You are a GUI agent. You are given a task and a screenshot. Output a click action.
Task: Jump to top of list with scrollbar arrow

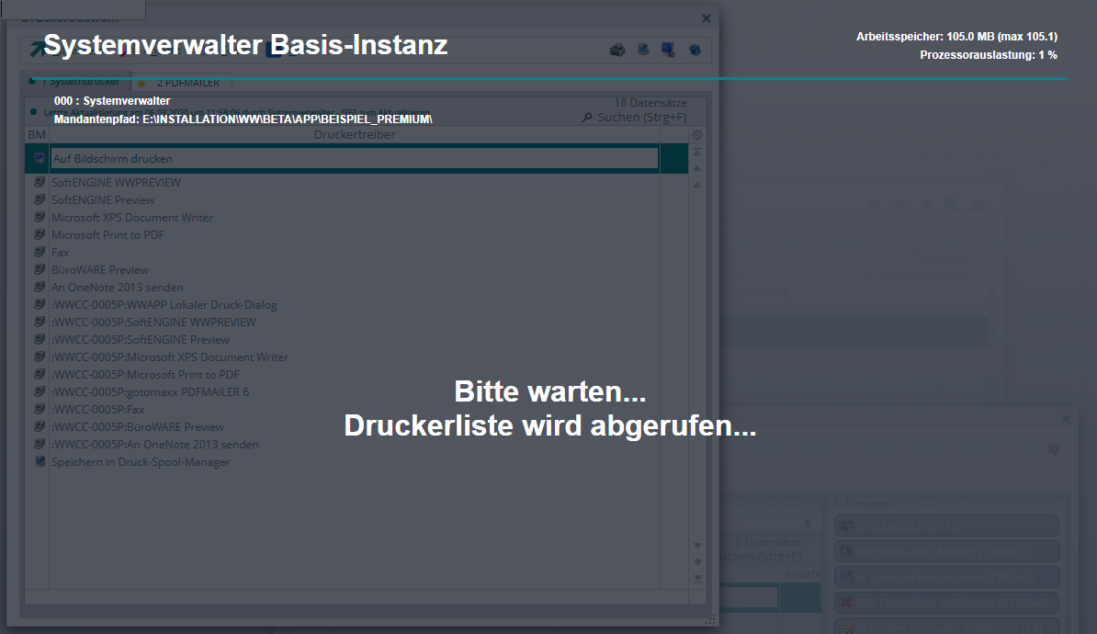pyautogui.click(x=697, y=152)
